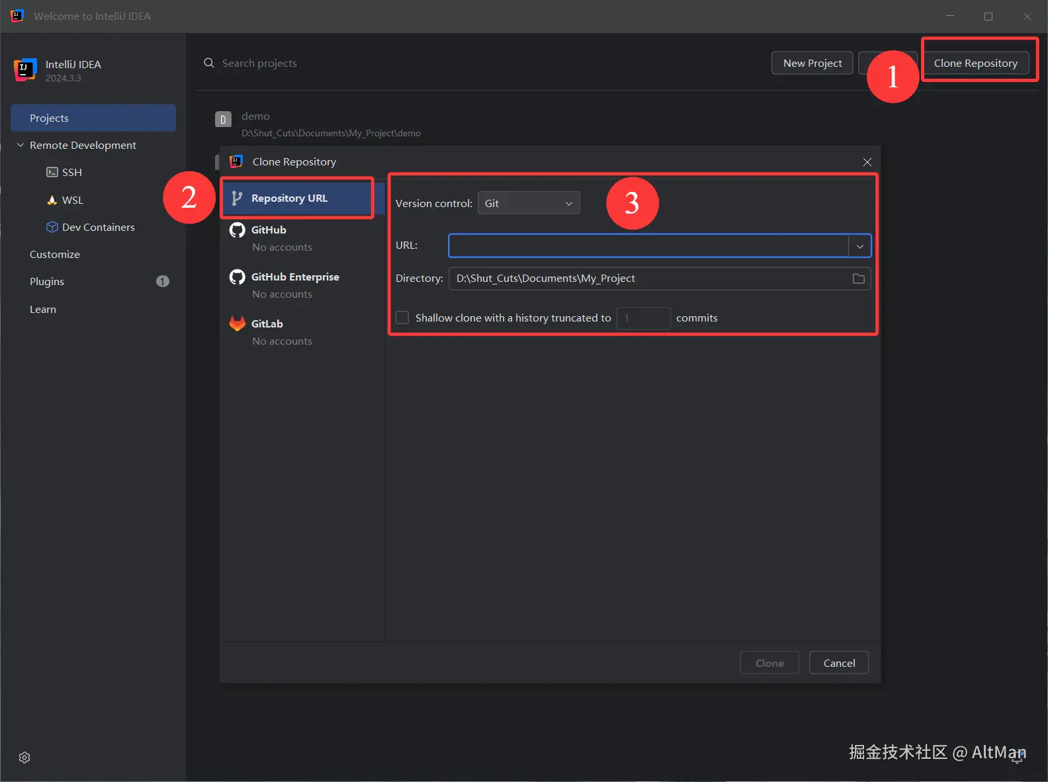This screenshot has height=782, width=1048.
Task: Click the demo project icon
Action: [x=223, y=120]
